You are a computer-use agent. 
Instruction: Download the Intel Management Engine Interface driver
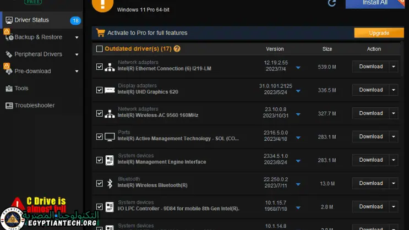[x=370, y=160]
